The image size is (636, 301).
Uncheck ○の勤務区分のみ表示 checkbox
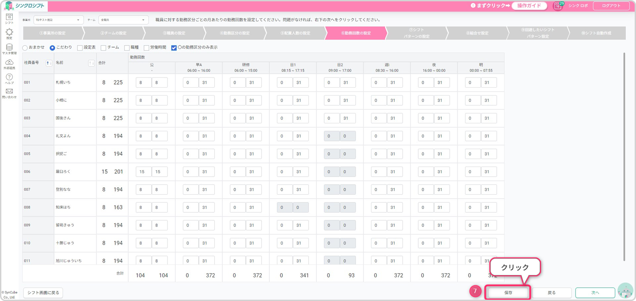pos(174,48)
